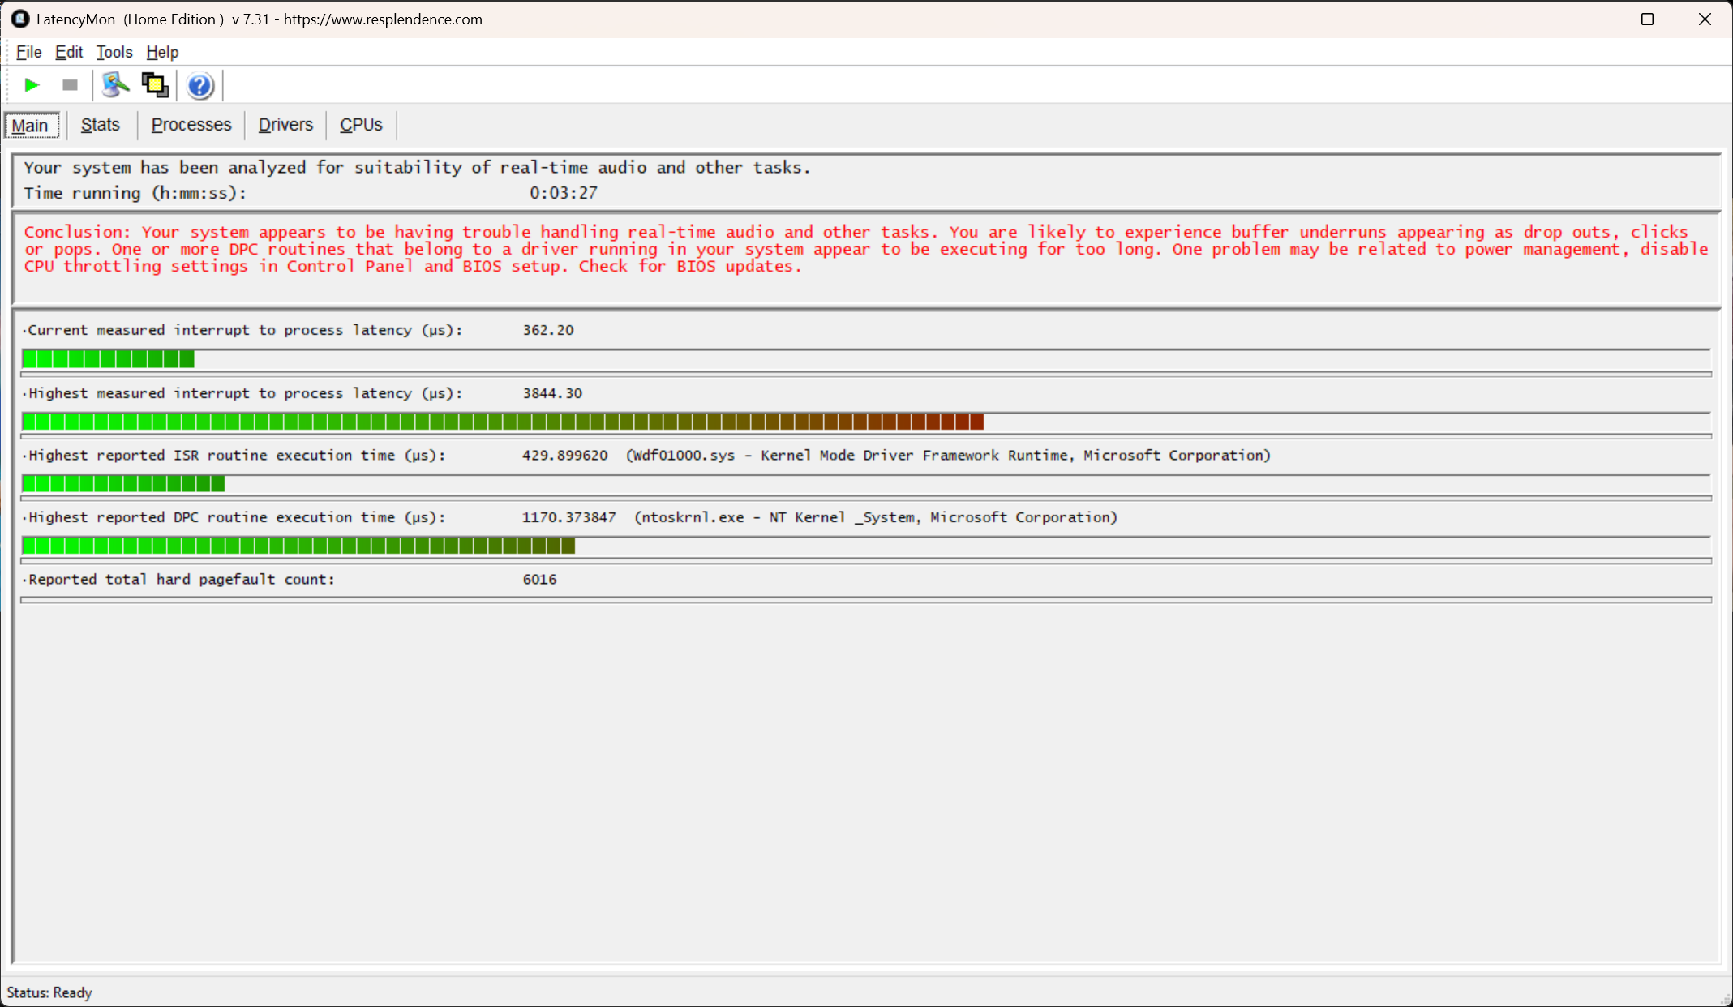Maximize the LatencyMon window

1647,19
